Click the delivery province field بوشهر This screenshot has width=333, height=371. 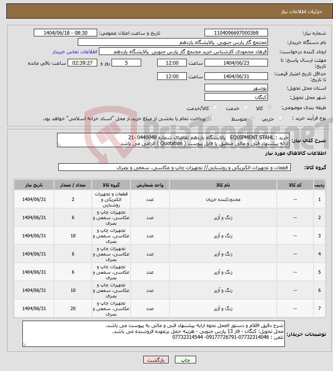pyautogui.click(x=236, y=88)
